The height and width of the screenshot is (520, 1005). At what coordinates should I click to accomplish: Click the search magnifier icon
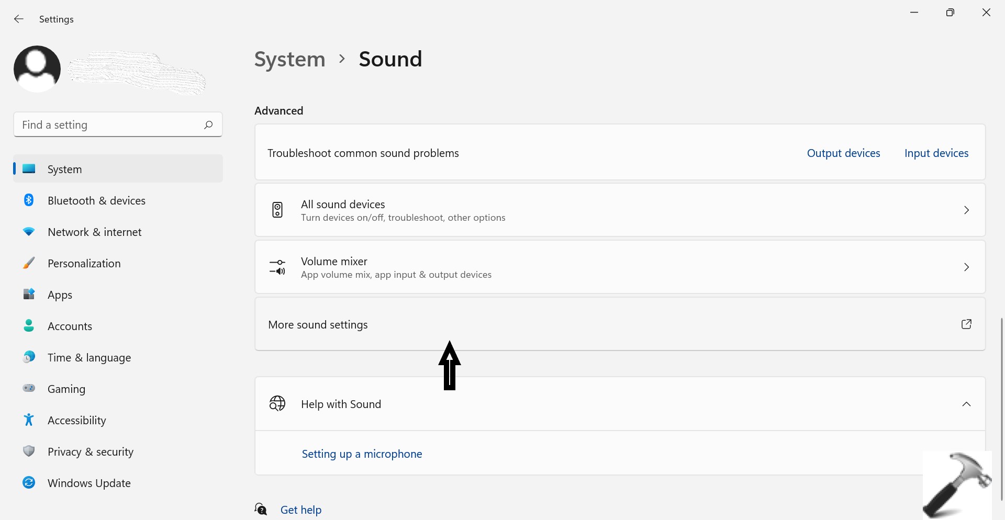click(x=208, y=125)
